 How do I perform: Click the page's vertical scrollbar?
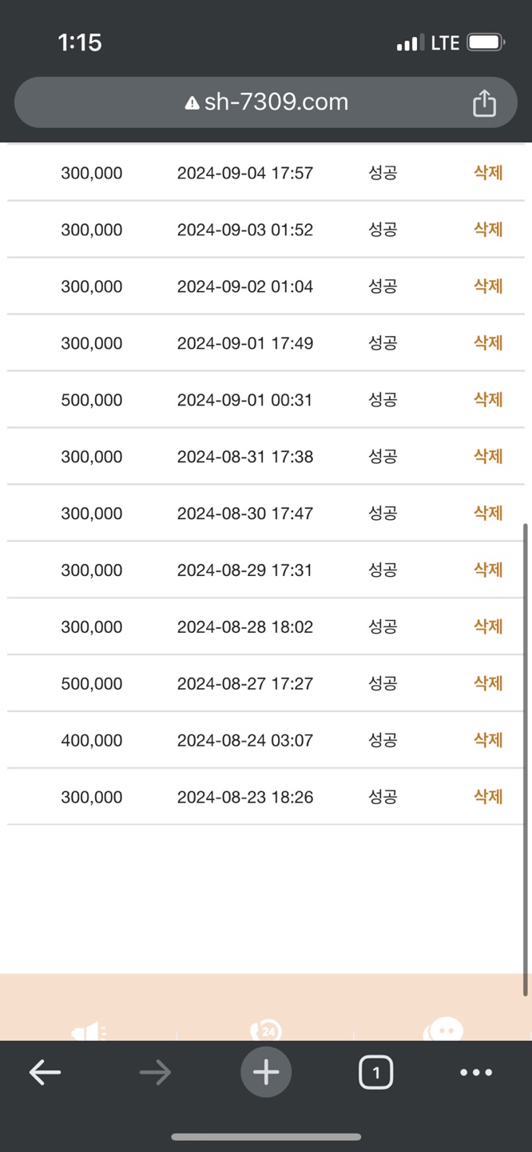tap(526, 760)
